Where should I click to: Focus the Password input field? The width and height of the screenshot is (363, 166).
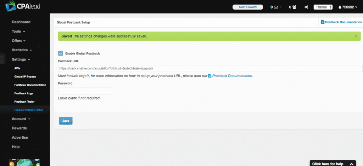(x=85, y=91)
